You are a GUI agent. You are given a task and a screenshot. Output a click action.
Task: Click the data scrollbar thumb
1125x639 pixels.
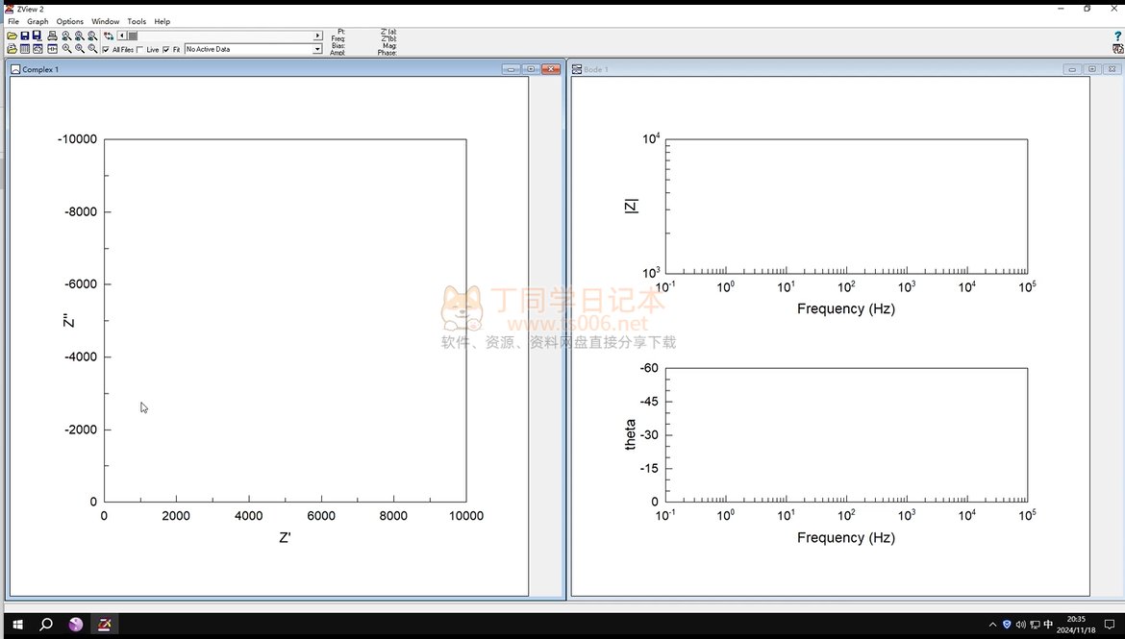133,36
